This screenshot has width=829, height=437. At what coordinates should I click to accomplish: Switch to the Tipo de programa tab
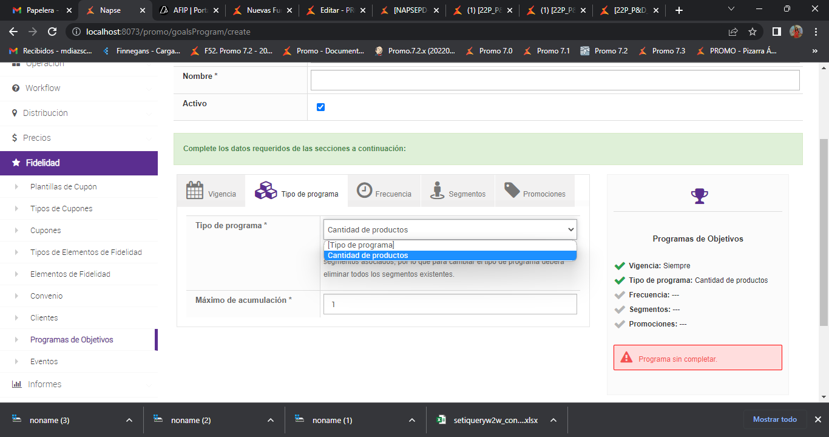[x=296, y=191]
